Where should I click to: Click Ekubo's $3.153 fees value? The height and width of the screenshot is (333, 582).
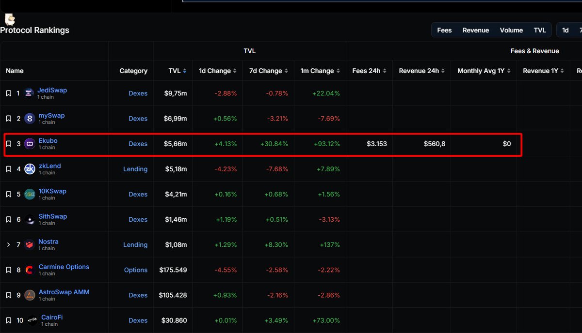pyautogui.click(x=377, y=144)
